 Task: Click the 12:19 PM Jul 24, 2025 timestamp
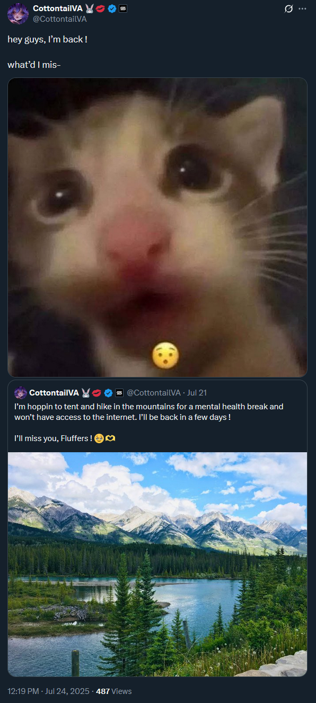tap(47, 691)
